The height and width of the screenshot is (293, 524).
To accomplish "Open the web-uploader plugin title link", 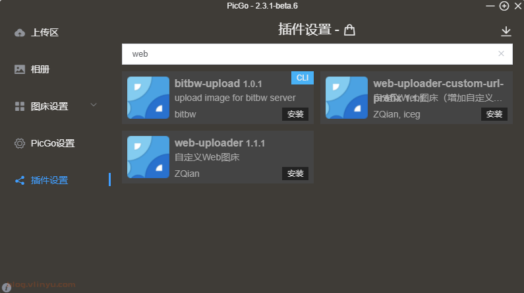I will pyautogui.click(x=209, y=143).
